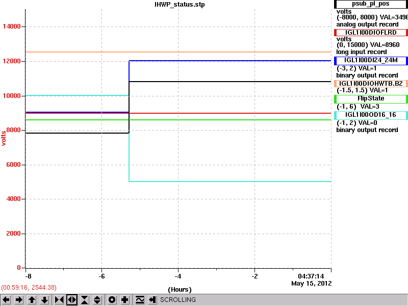The image size is (408, 306).
Task: Click the -2 hours x-axis tick label
Action: (x=254, y=276)
